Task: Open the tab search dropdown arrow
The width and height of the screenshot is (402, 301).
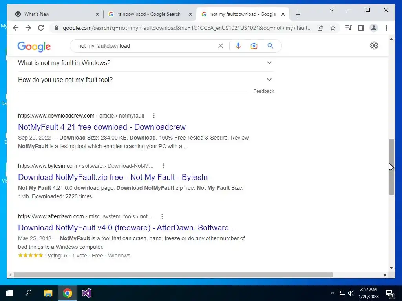Action: [331, 10]
